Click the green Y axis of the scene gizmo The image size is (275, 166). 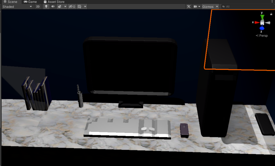click(262, 17)
